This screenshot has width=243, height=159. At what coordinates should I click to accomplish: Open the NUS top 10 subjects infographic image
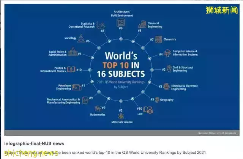[122, 70]
